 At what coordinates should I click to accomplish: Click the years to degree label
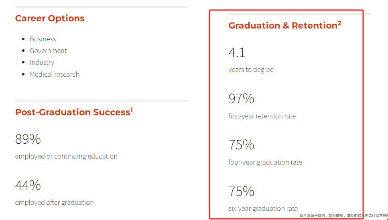(x=251, y=70)
